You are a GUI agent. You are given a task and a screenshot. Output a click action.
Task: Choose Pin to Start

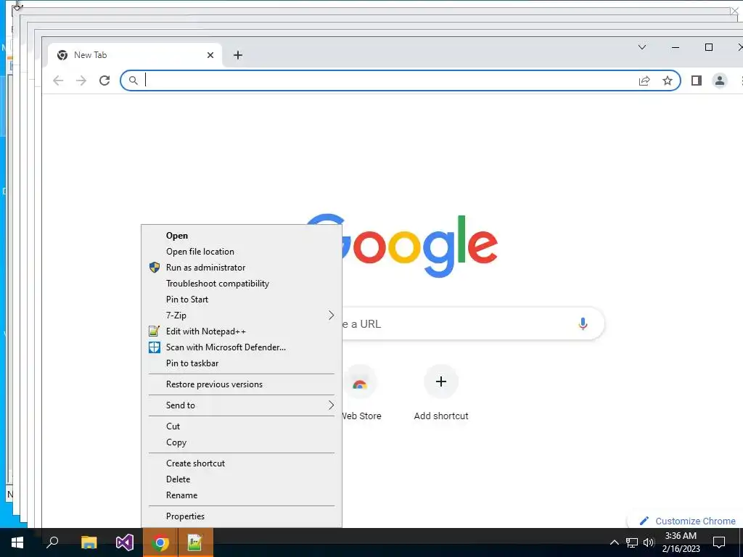click(242, 300)
